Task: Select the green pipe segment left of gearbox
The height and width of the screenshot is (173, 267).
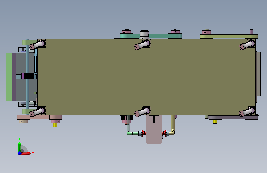Action: 133,133
